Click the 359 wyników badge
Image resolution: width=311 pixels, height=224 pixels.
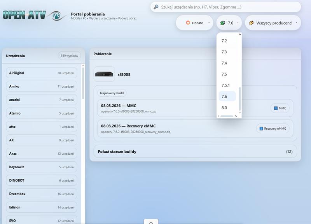[x=69, y=56]
